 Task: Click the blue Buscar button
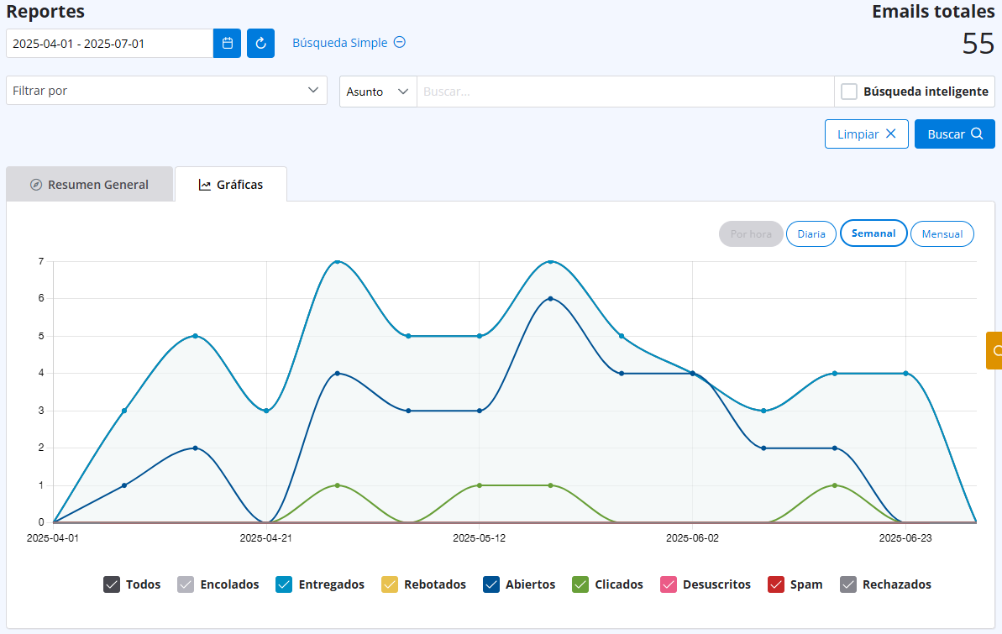coord(955,134)
